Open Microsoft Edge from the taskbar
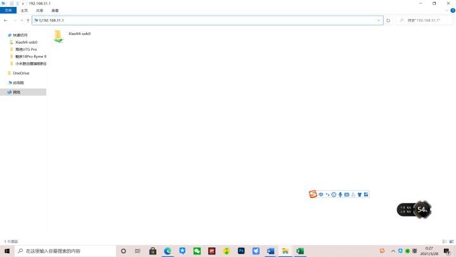This screenshot has height=257, width=456. 167,251
